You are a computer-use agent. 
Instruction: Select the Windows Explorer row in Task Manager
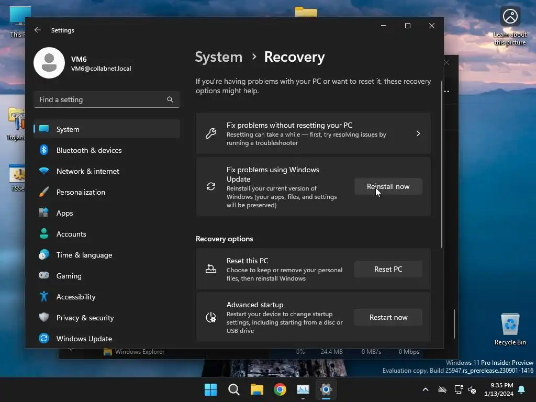241,352
